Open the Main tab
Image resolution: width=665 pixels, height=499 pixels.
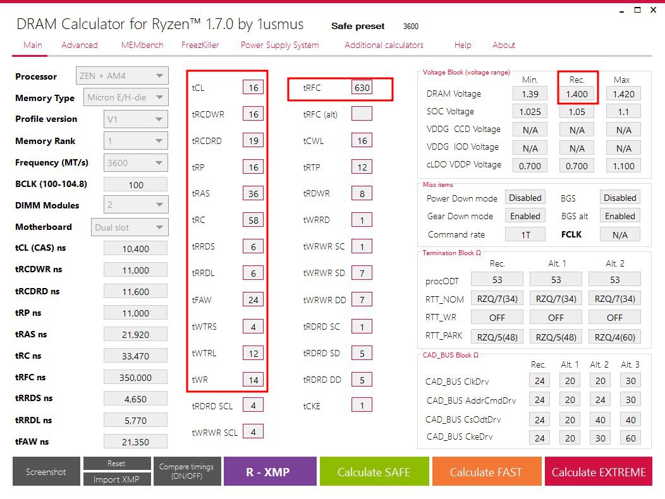point(33,45)
